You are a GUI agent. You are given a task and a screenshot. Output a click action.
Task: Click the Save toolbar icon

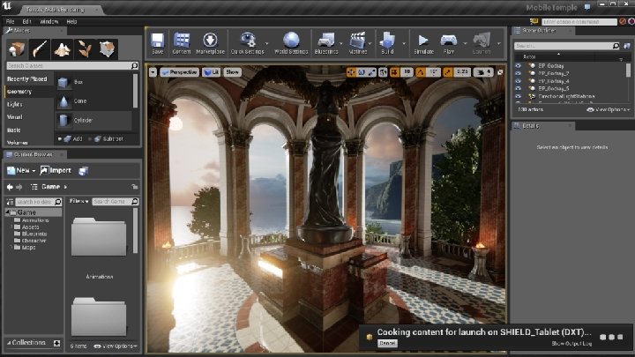(x=157, y=43)
